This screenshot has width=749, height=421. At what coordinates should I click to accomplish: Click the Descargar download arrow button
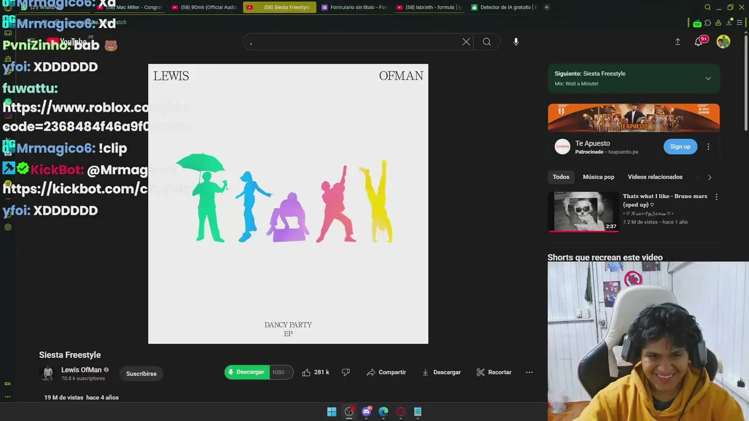pos(441,372)
